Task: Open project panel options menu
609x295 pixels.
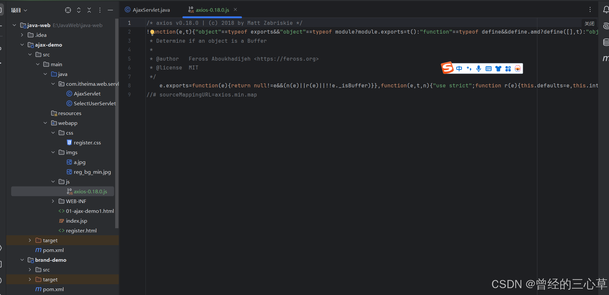Action: [100, 10]
